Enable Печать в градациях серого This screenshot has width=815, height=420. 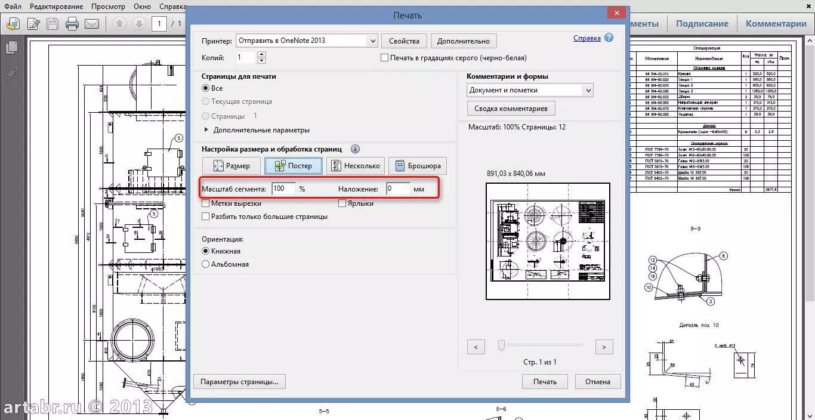[385, 57]
